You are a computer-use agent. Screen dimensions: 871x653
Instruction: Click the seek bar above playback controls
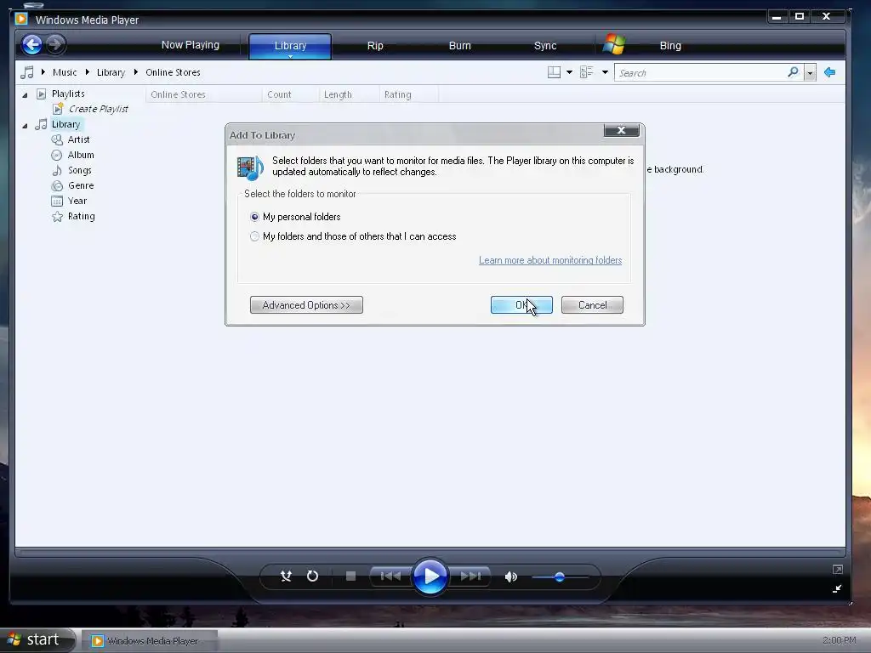pyautogui.click(x=430, y=553)
